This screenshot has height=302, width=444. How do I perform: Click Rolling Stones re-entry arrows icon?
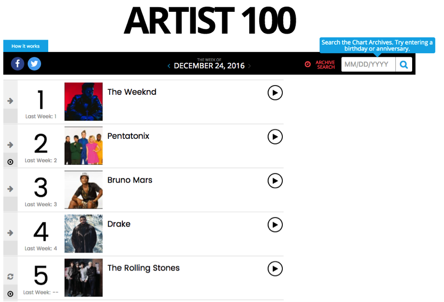10,276
